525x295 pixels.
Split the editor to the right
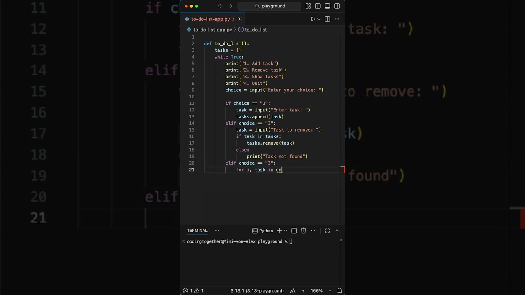coord(327,19)
